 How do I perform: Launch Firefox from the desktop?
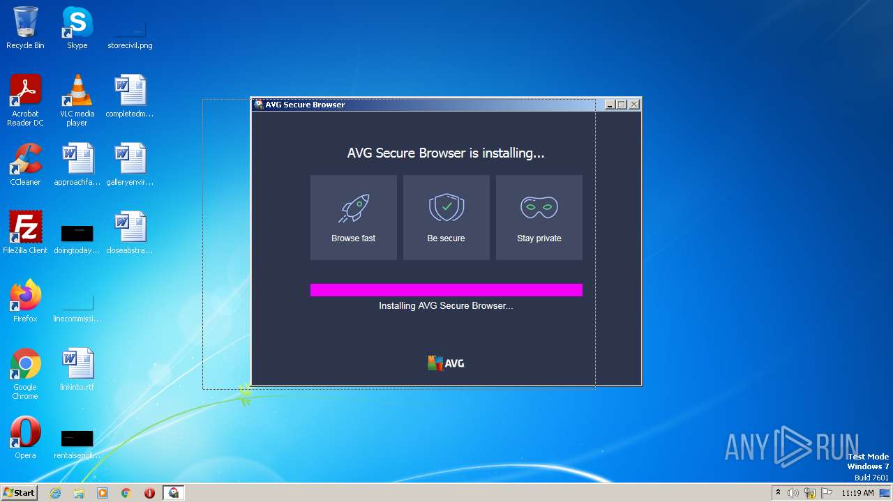click(25, 301)
